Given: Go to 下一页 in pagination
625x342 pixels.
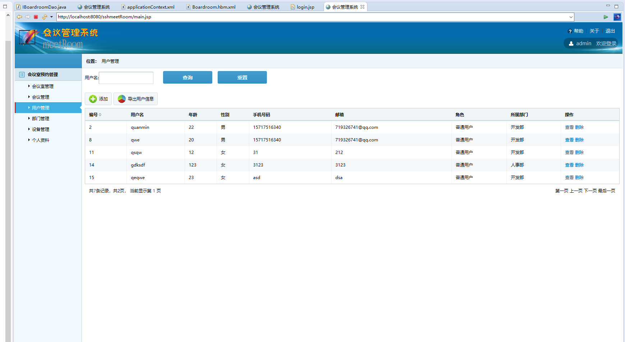Looking at the screenshot, I should pos(590,191).
